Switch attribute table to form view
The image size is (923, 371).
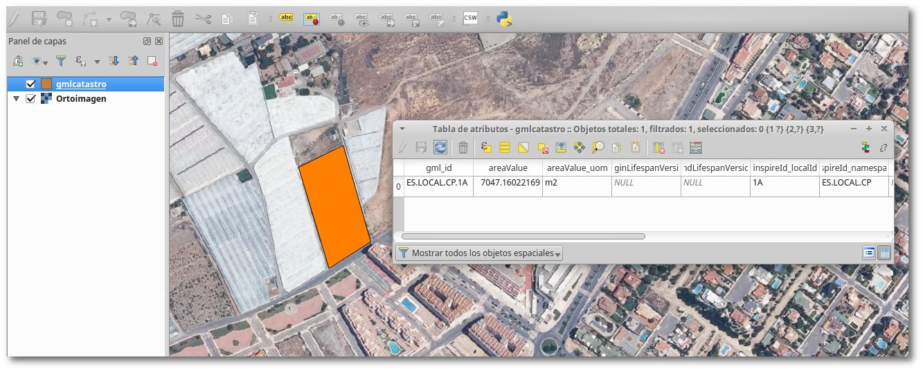pos(868,253)
